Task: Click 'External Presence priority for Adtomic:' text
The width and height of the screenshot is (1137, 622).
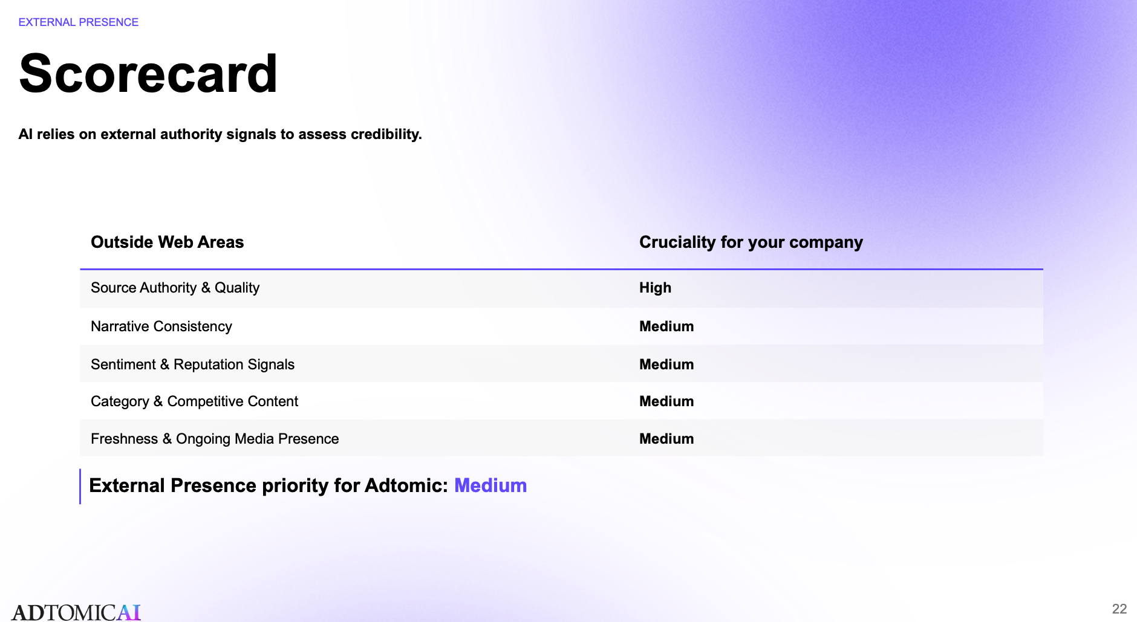Action: (269, 485)
